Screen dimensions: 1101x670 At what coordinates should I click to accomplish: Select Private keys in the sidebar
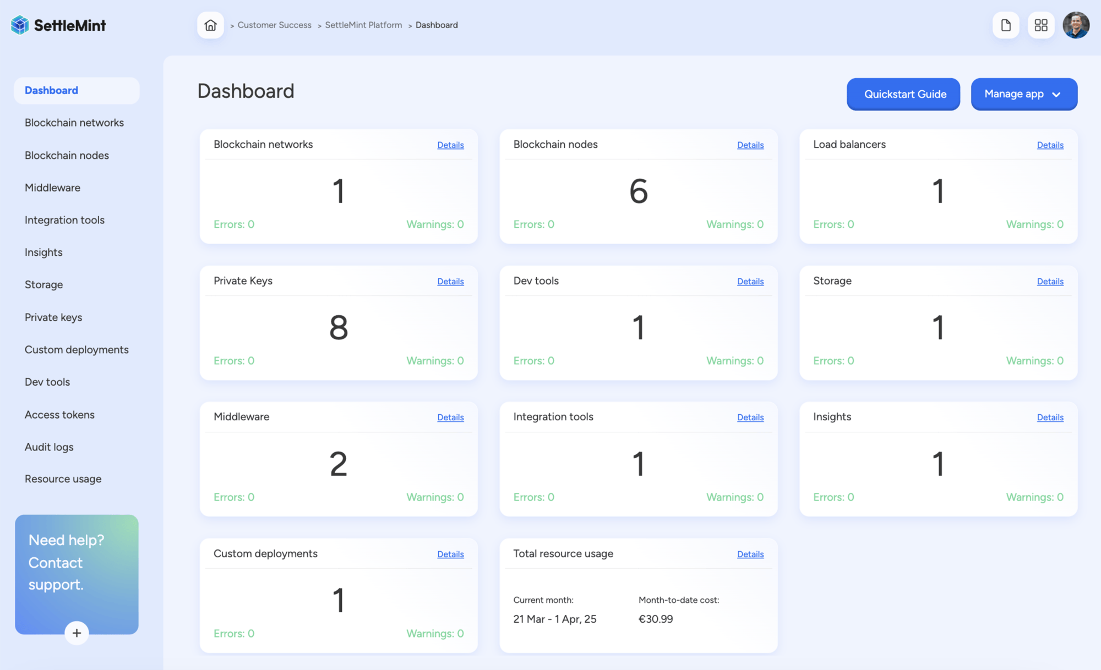pos(53,317)
